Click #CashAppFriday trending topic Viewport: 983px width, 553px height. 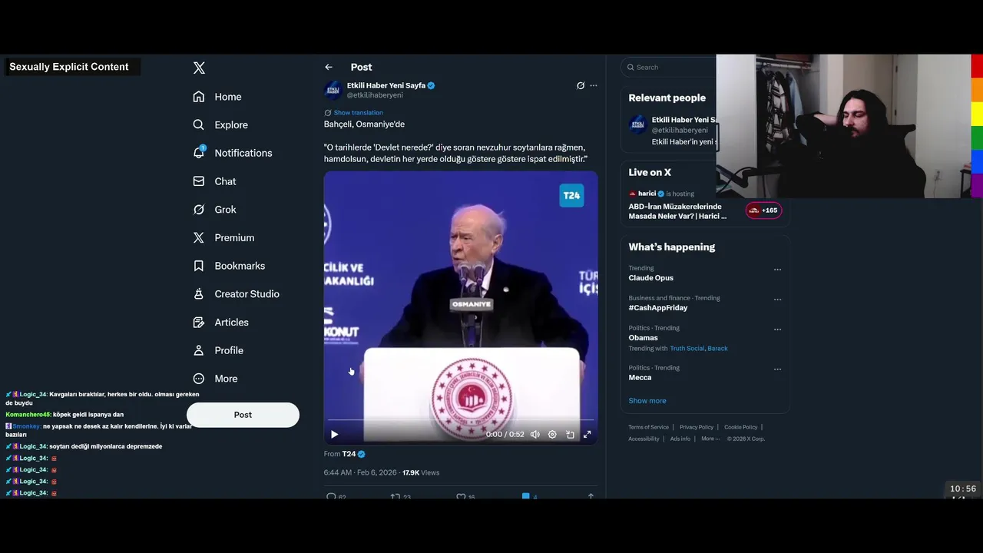pyautogui.click(x=658, y=308)
